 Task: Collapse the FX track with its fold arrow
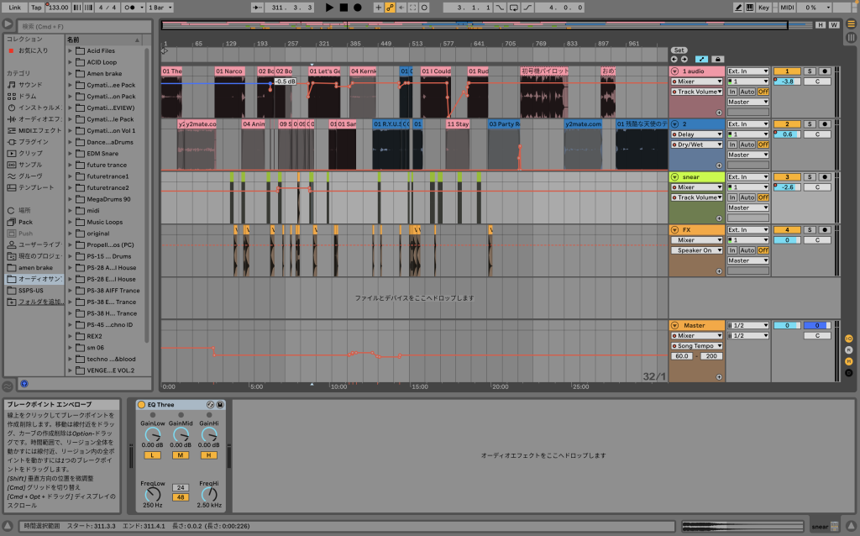pos(674,229)
